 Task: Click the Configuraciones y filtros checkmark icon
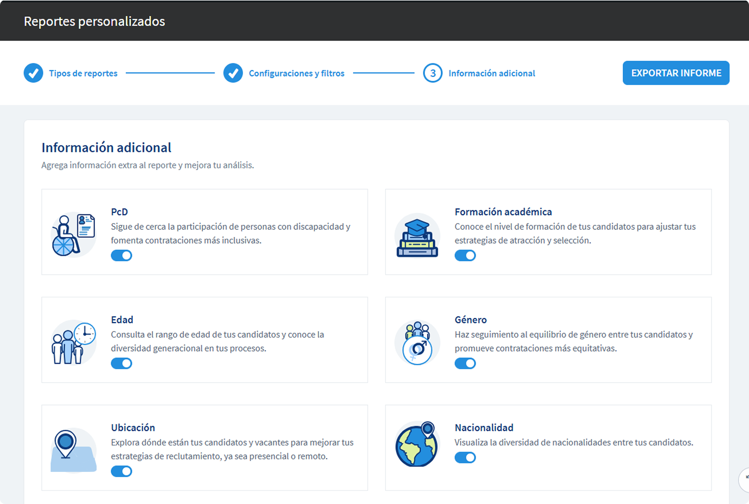pyautogui.click(x=233, y=73)
